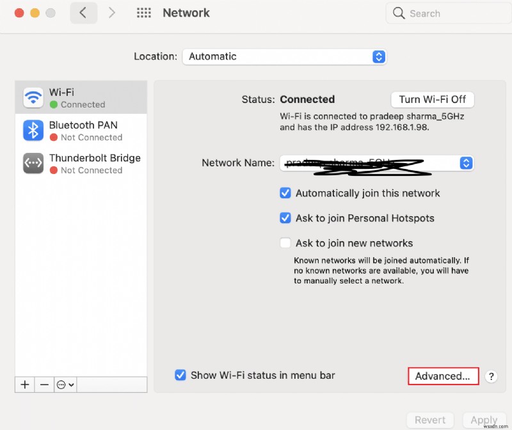Click the plus icon to add a service
This screenshot has width=512, height=430.
point(24,385)
